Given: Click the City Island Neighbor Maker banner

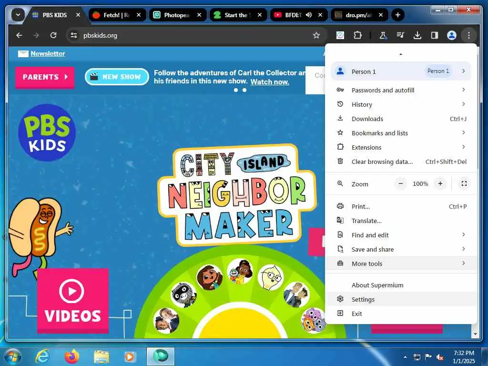Looking at the screenshot, I should coord(237,195).
